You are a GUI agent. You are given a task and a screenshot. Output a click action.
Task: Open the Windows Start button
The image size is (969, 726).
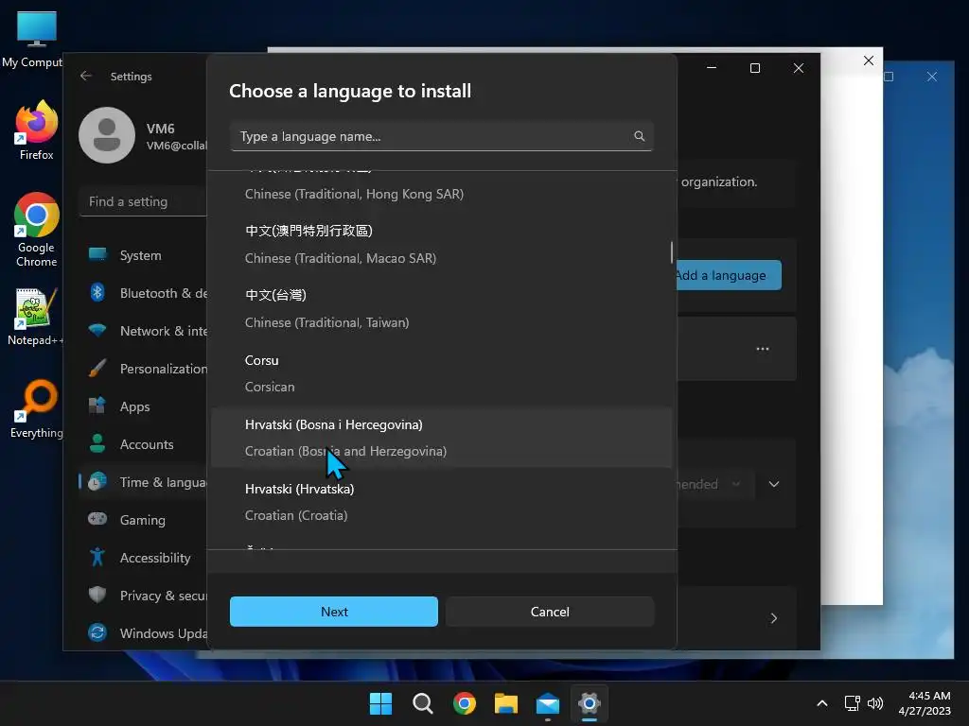pyautogui.click(x=380, y=703)
